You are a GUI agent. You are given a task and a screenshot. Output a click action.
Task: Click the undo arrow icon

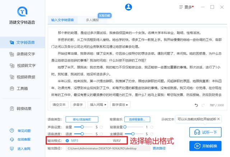[196, 105]
